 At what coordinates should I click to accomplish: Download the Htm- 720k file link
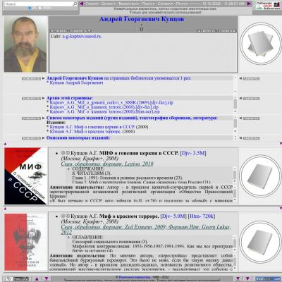click(x=202, y=216)
